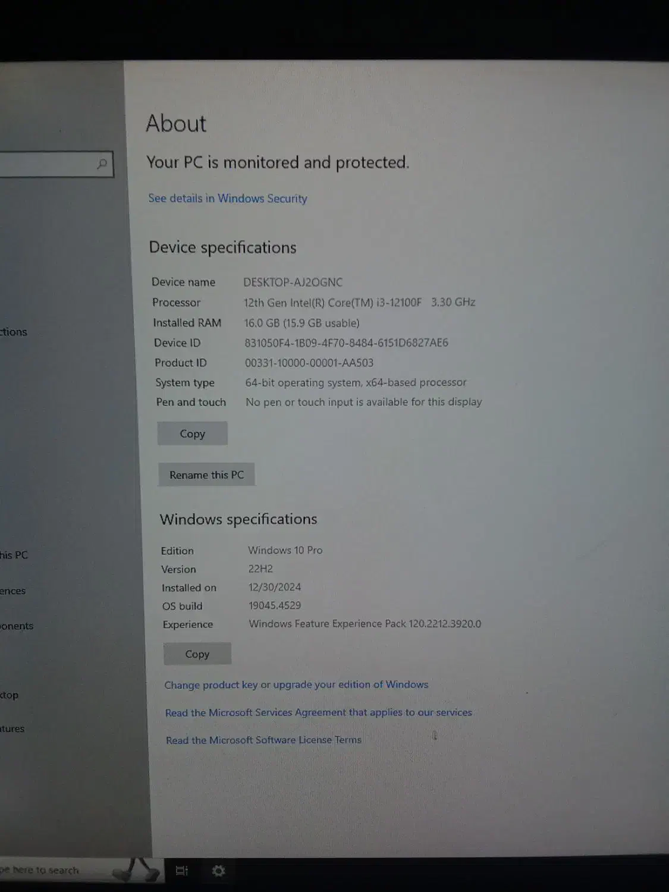669x892 pixels.
Task: Copy the device specifications
Action: [192, 434]
